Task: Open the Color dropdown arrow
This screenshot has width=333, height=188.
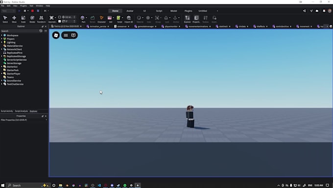Action: (x=152, y=18)
